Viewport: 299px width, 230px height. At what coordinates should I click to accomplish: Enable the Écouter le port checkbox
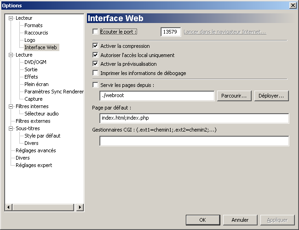coord(95,32)
